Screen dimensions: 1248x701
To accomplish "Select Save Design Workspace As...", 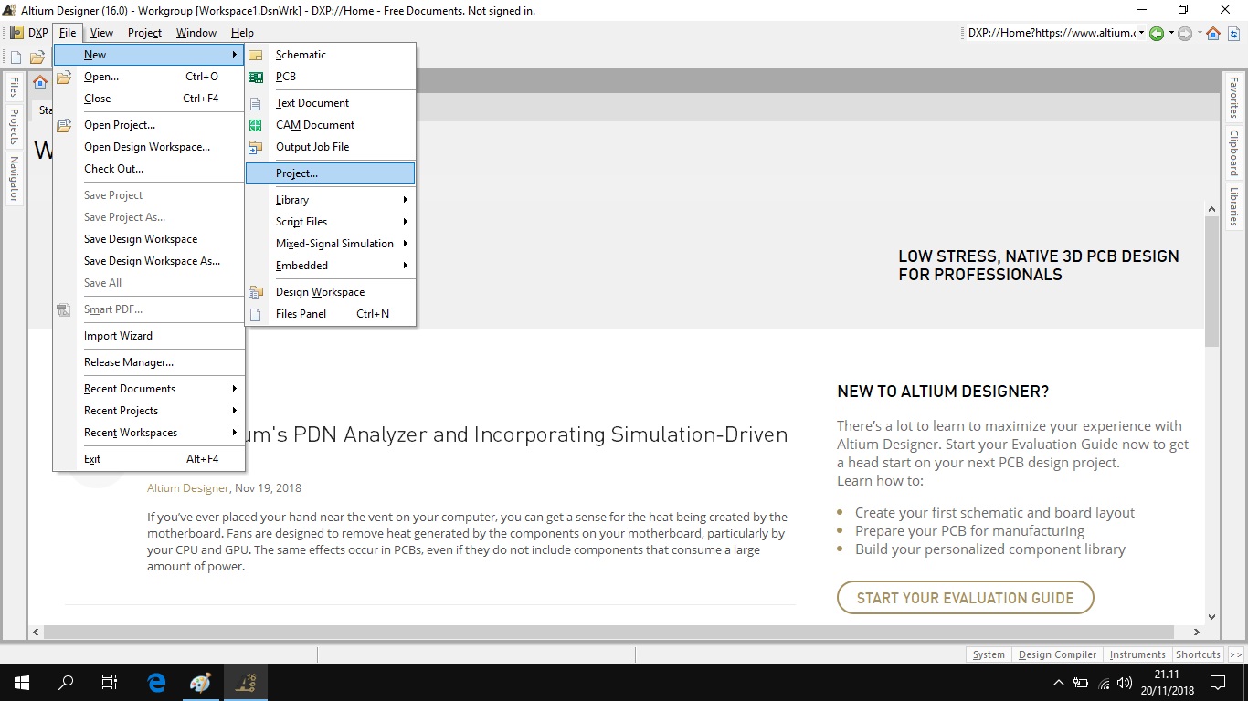I will 148,261.
